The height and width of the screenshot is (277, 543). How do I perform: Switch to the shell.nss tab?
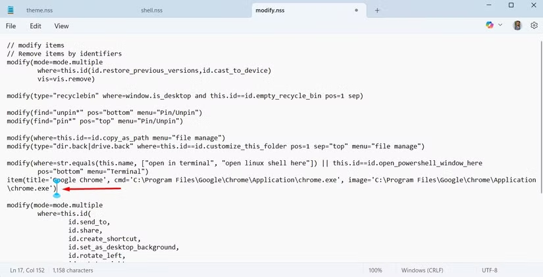tap(152, 11)
